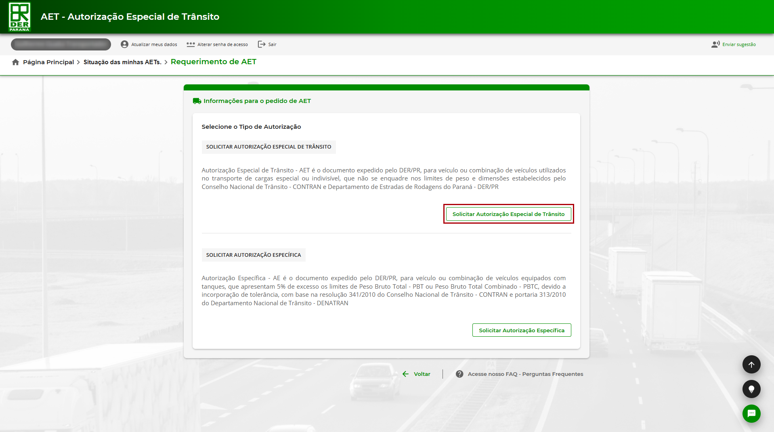This screenshot has width=774, height=432.
Task: Click the home icon in breadcrumb
Action: [15, 62]
